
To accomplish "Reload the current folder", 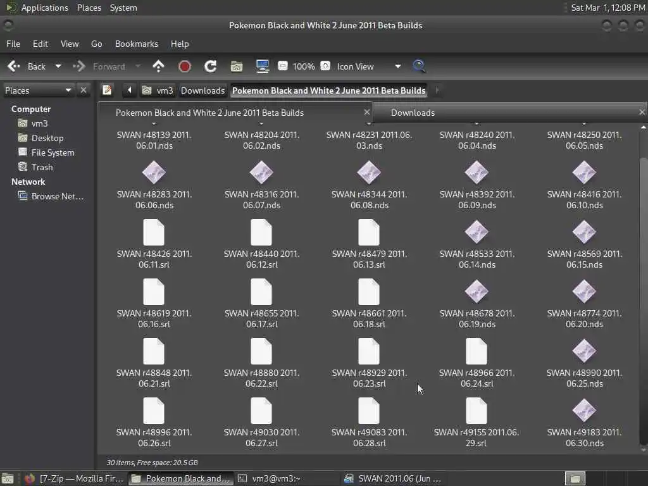I will click(x=210, y=66).
